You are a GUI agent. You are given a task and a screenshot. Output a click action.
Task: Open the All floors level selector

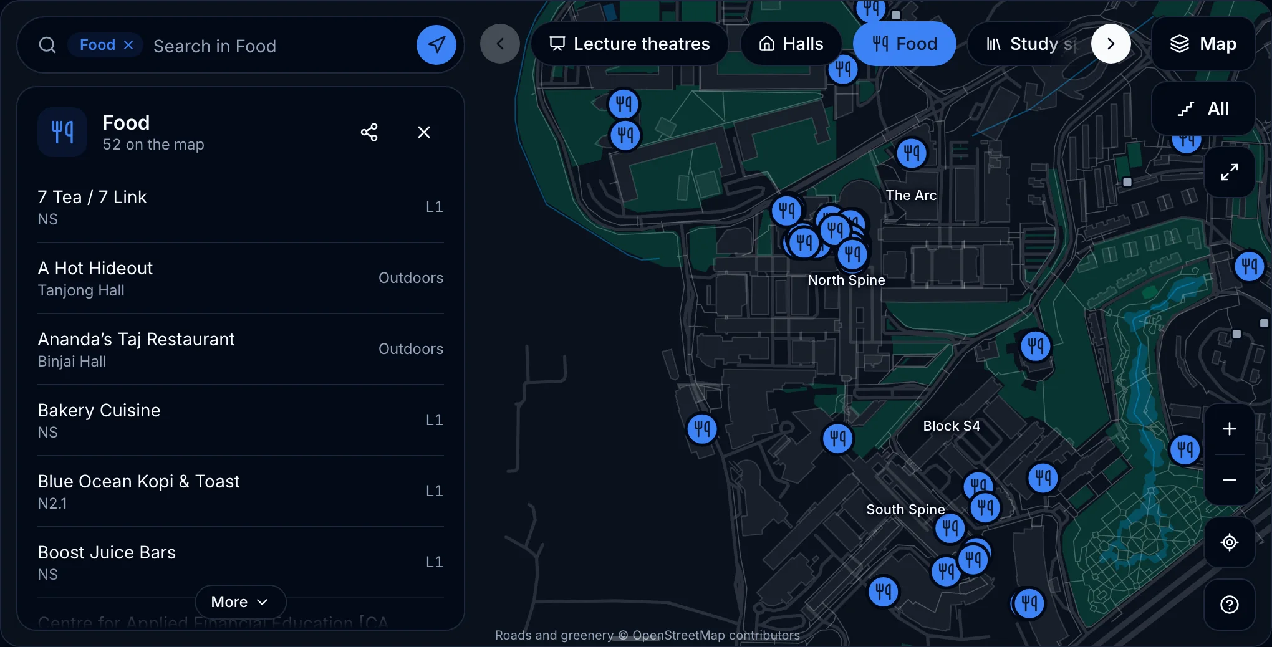coord(1203,108)
